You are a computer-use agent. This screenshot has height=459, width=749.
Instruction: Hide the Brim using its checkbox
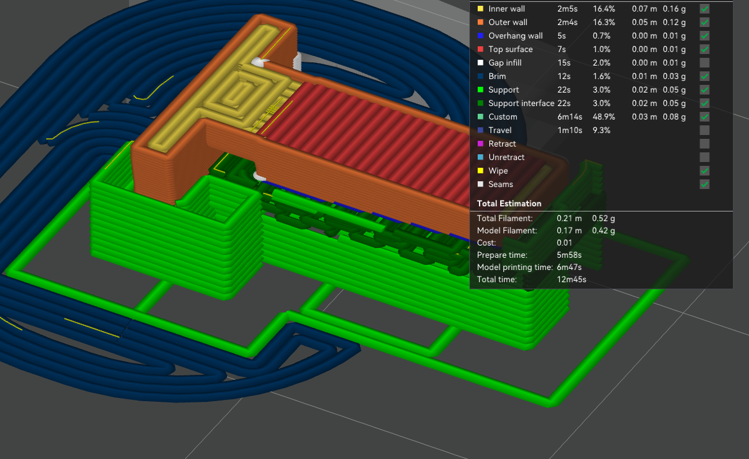[705, 76]
